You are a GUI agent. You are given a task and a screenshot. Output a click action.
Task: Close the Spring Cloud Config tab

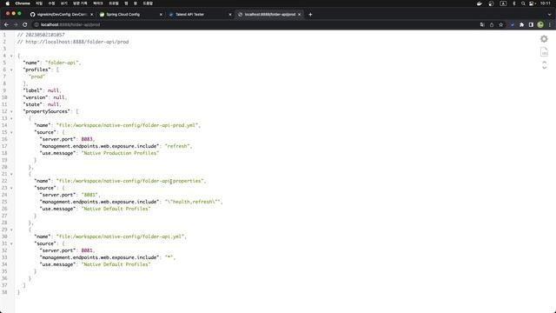161,15
